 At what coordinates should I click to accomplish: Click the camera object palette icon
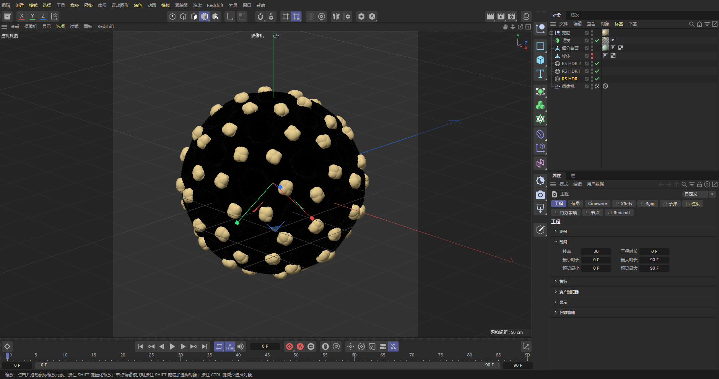pos(540,195)
